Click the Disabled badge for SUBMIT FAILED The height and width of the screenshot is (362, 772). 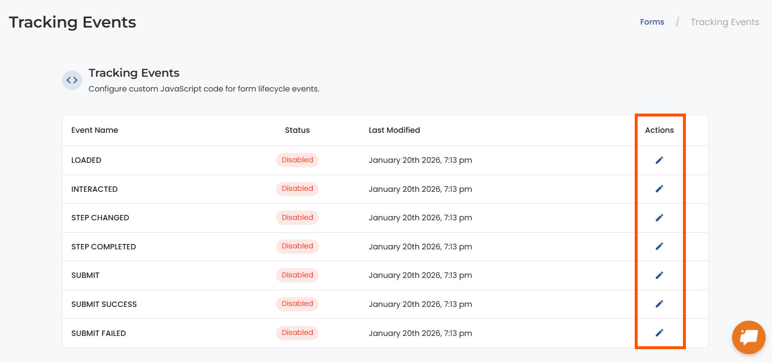point(297,333)
